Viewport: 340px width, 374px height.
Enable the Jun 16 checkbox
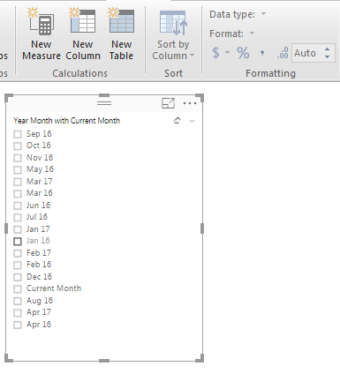[x=18, y=206]
